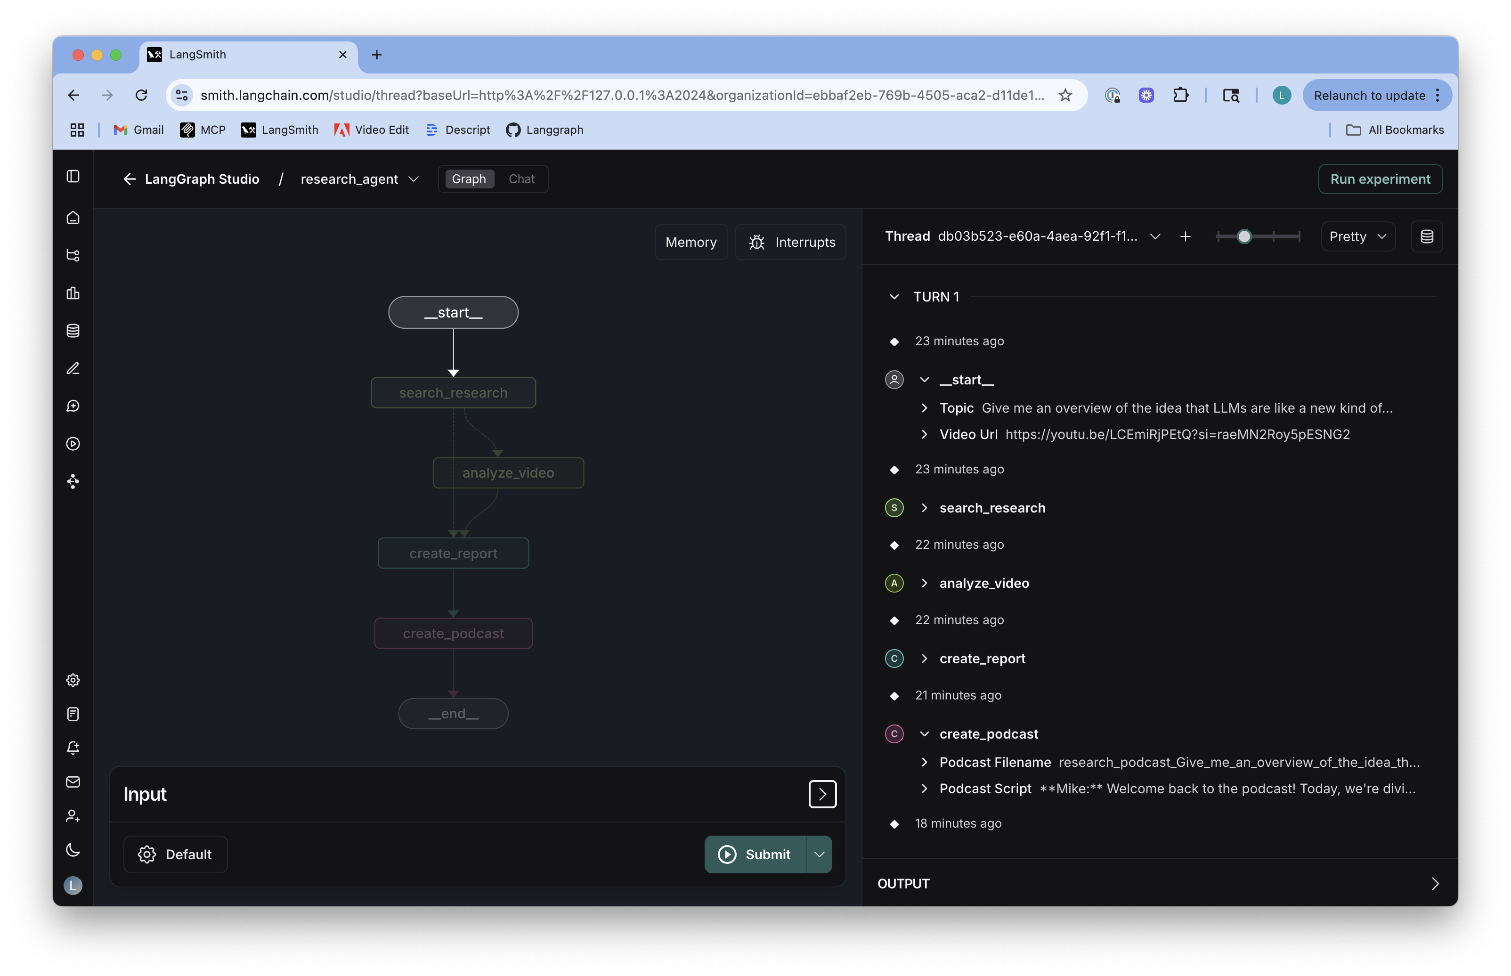Click the datasets database sidebar icon
Viewport: 1511px width, 976px height.
pos(73,331)
